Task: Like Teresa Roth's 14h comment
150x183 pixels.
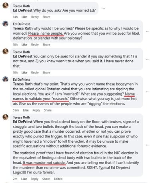Action: tap(24, 17)
